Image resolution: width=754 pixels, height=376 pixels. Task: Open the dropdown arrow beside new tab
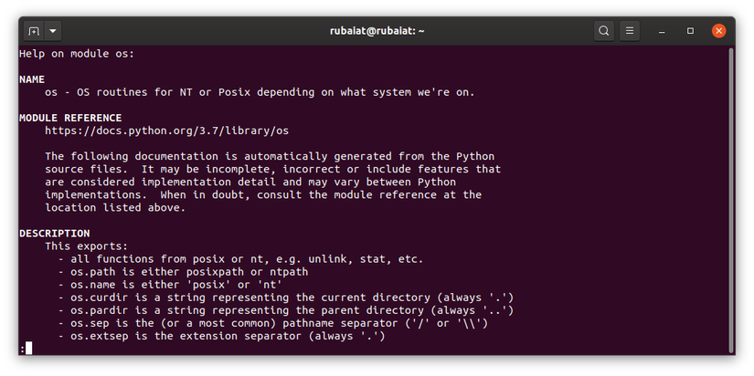(x=53, y=30)
